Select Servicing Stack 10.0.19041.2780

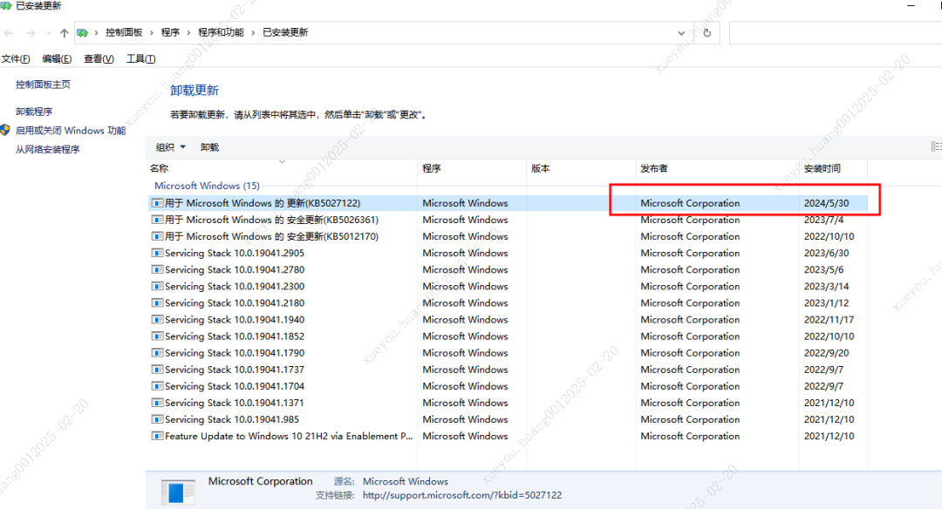(508, 269)
